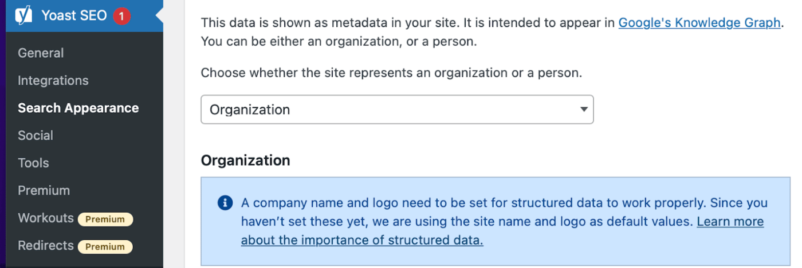Open the Social settings menu item
This screenshot has width=802, height=268.
pos(36,135)
